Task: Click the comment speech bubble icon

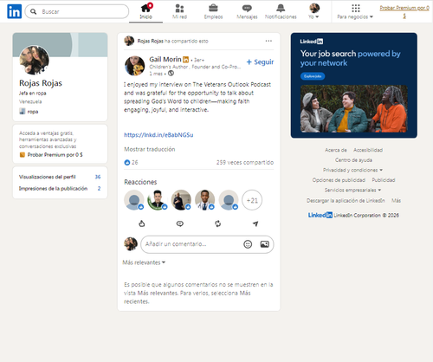Action: tap(180, 223)
